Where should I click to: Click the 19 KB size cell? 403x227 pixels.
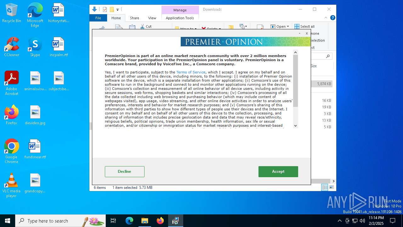coord(326,107)
